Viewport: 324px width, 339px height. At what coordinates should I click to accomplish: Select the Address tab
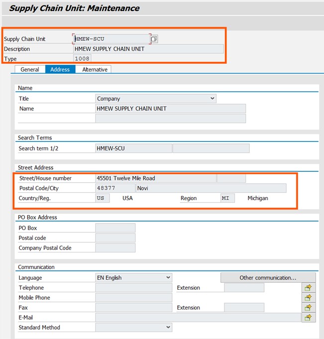pos(60,70)
